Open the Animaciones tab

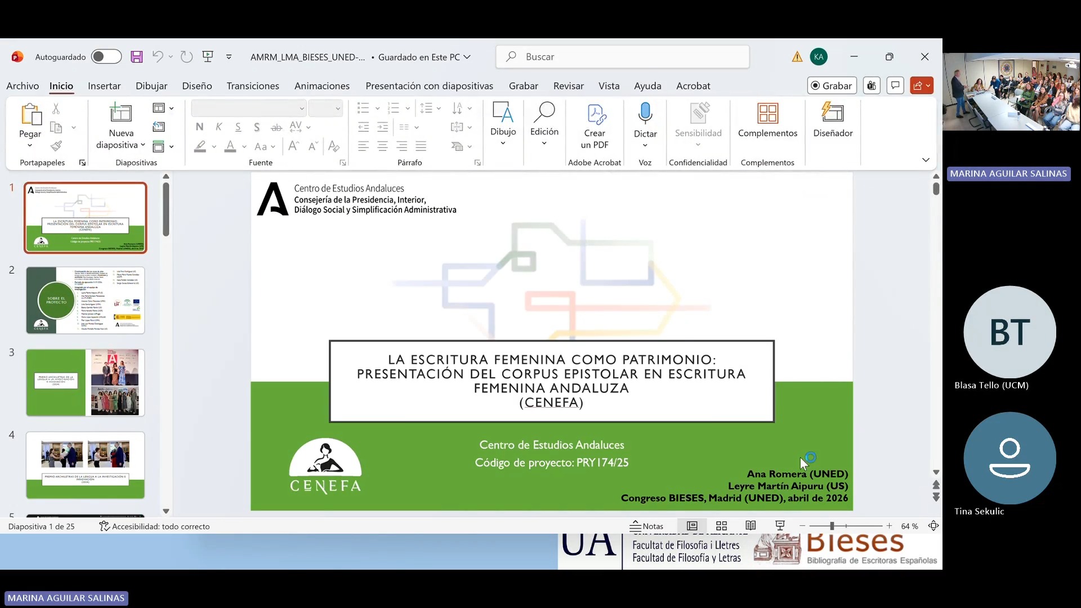coord(322,86)
